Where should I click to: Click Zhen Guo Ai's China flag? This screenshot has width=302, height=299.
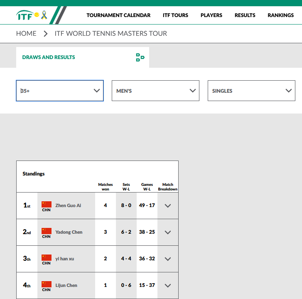(47, 204)
